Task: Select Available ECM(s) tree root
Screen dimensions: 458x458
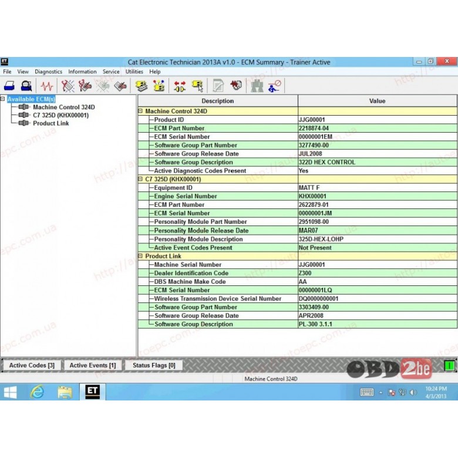Action: pos(31,99)
